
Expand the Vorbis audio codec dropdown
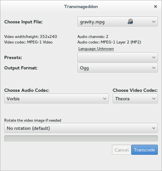point(56,98)
